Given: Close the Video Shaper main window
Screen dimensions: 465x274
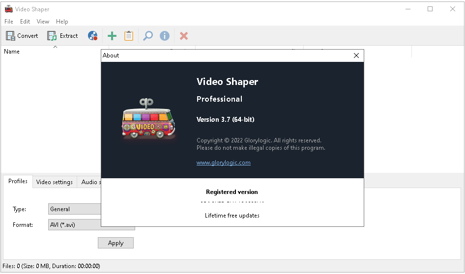Looking at the screenshot, I should (453, 9).
